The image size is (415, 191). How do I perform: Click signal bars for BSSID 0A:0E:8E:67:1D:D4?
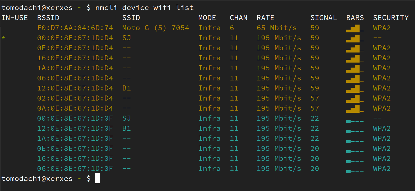355,109
